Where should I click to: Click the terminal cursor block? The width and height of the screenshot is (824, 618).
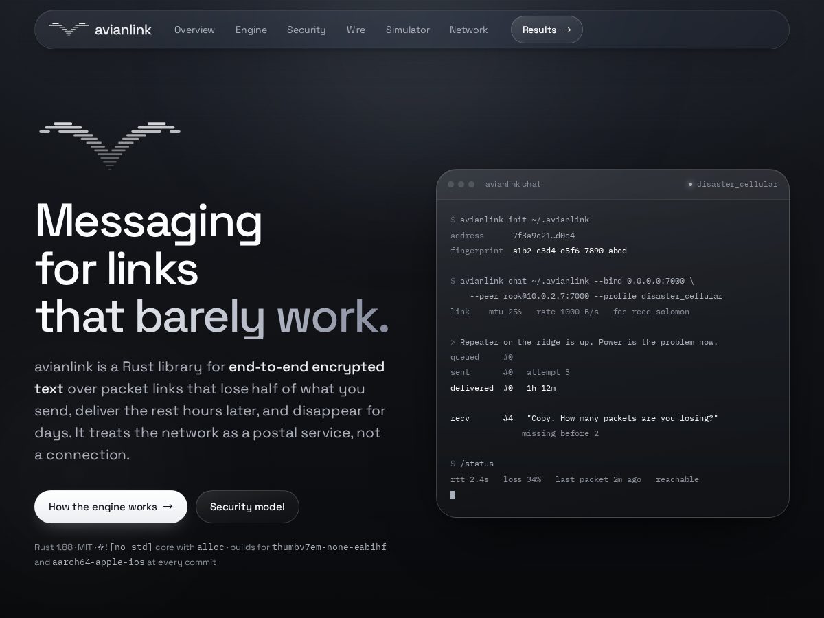click(453, 494)
